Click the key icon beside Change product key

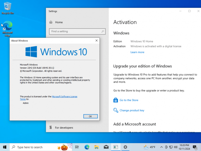[x=116, y=110]
